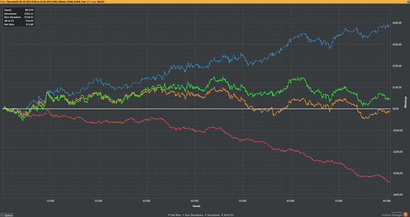Toggle the All-In EV series legend label
410x217 pixels.
pos(228,215)
